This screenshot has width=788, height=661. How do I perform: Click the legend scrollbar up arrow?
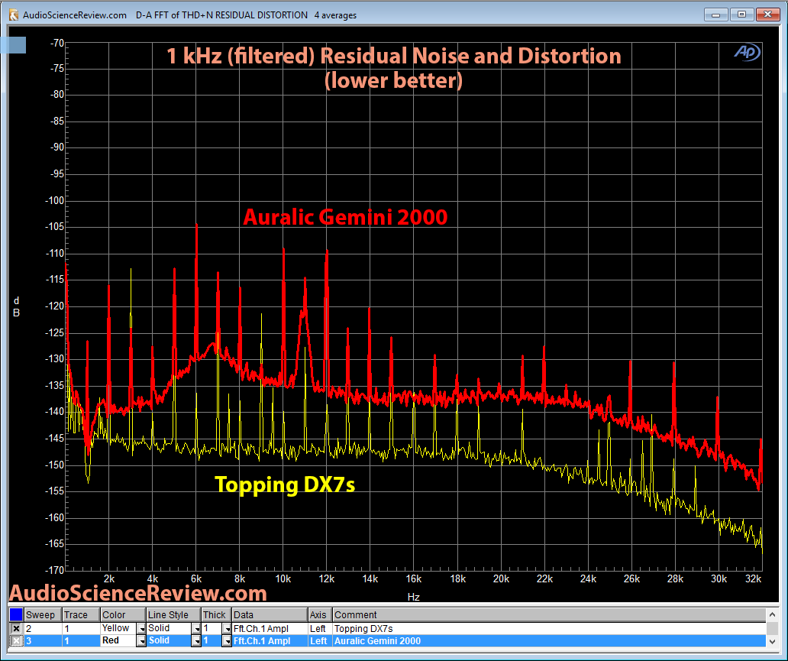[x=773, y=614]
